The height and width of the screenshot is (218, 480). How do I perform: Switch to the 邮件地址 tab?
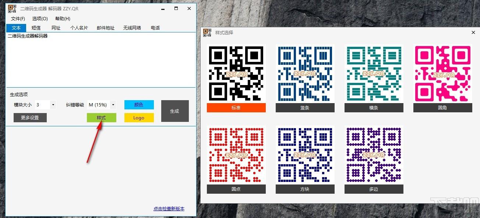(x=106, y=28)
